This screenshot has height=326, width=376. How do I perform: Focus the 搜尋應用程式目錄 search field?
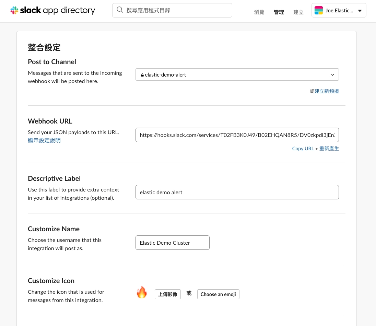pos(172,10)
